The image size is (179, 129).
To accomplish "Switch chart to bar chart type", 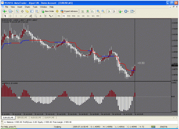I will click(x=83, y=11).
